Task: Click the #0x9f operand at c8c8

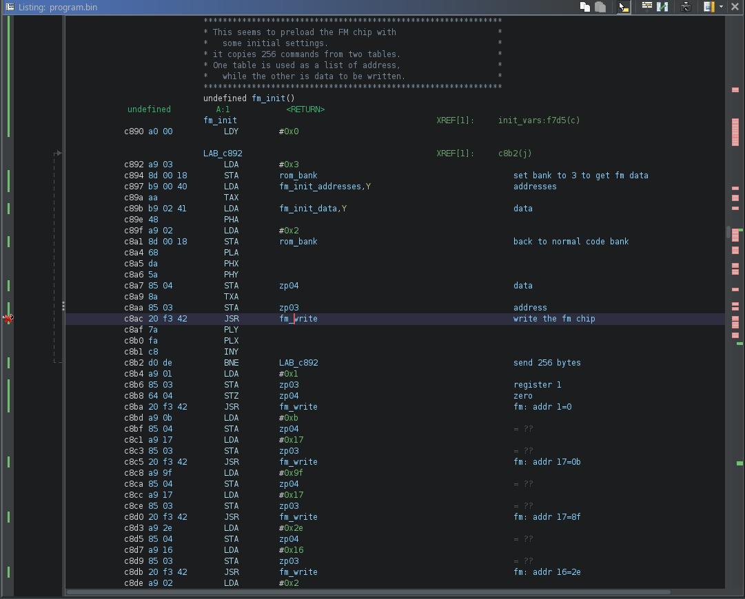Action: pos(291,473)
